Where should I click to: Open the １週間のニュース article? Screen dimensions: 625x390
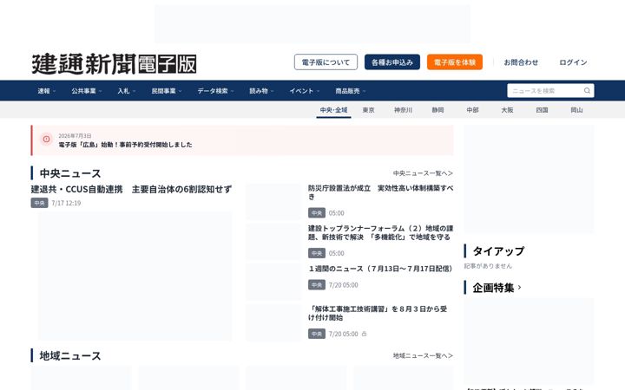(380, 269)
